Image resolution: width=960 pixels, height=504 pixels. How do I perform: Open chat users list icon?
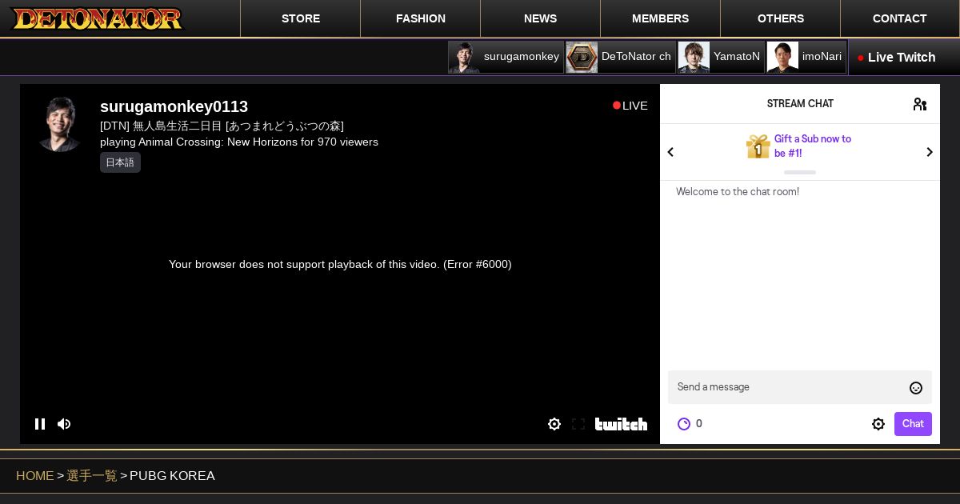tap(920, 104)
